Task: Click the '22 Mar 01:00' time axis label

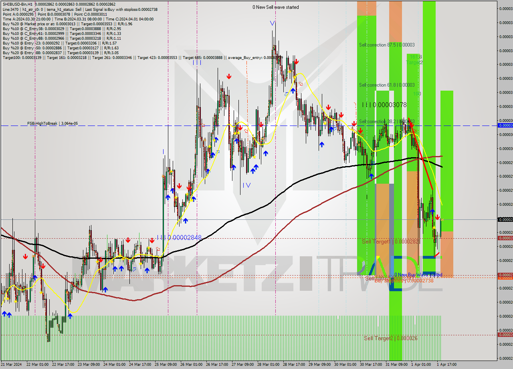Action: (37, 365)
